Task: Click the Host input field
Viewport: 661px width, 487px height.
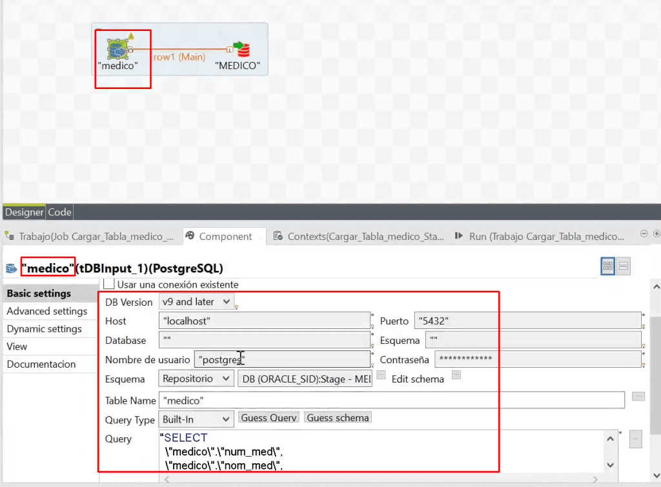Action: pyautogui.click(x=265, y=321)
